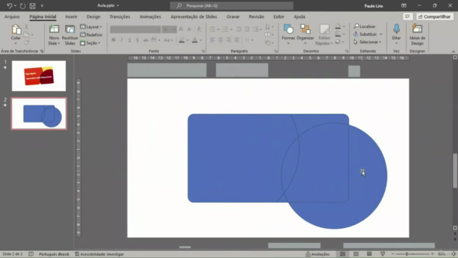Image resolution: width=458 pixels, height=258 pixels.
Task: Click the shape fill paint bucket icon
Action: tap(338, 27)
